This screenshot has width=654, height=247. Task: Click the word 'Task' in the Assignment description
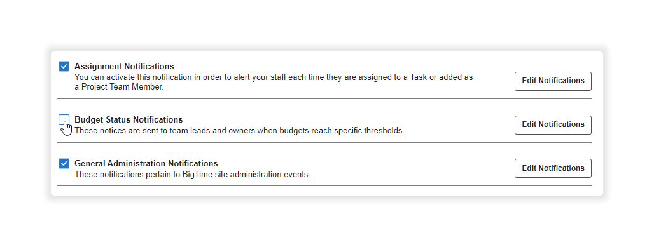[419, 77]
